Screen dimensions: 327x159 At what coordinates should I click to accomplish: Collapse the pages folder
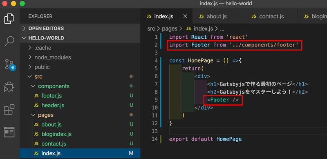80,115
